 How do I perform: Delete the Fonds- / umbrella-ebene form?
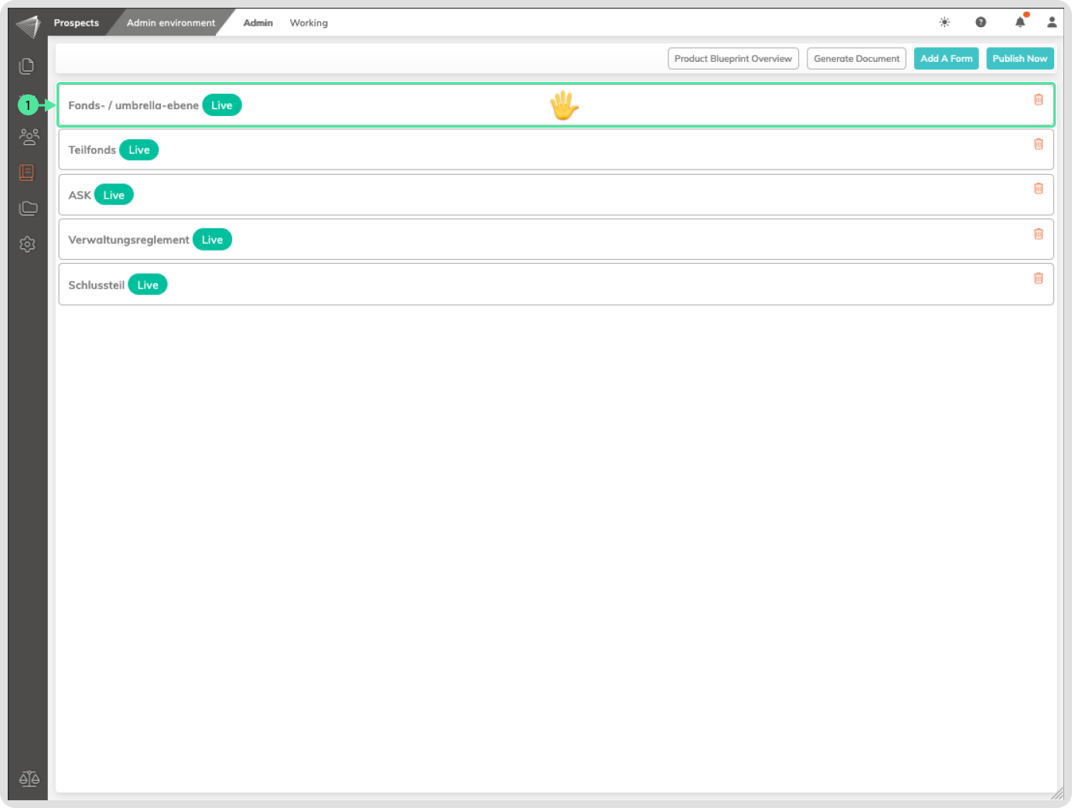[x=1038, y=100]
